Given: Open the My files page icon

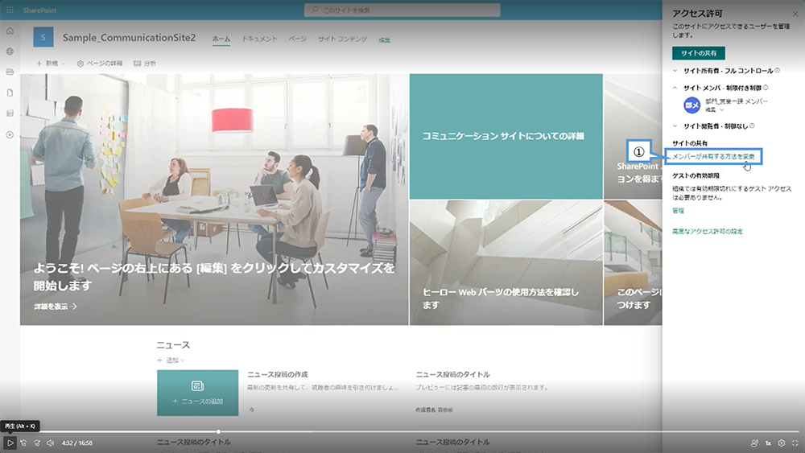Looking at the screenshot, I should 10,93.
